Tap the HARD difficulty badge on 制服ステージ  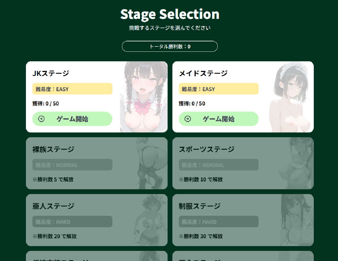pyautogui.click(x=219, y=222)
